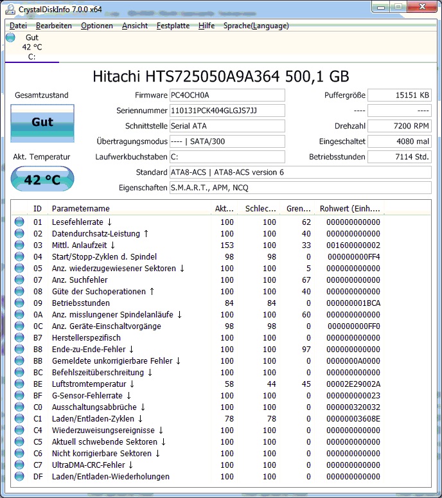
Task: Click status orb for Nicht korrigierbare Sektoren row
Action: coord(19,453)
